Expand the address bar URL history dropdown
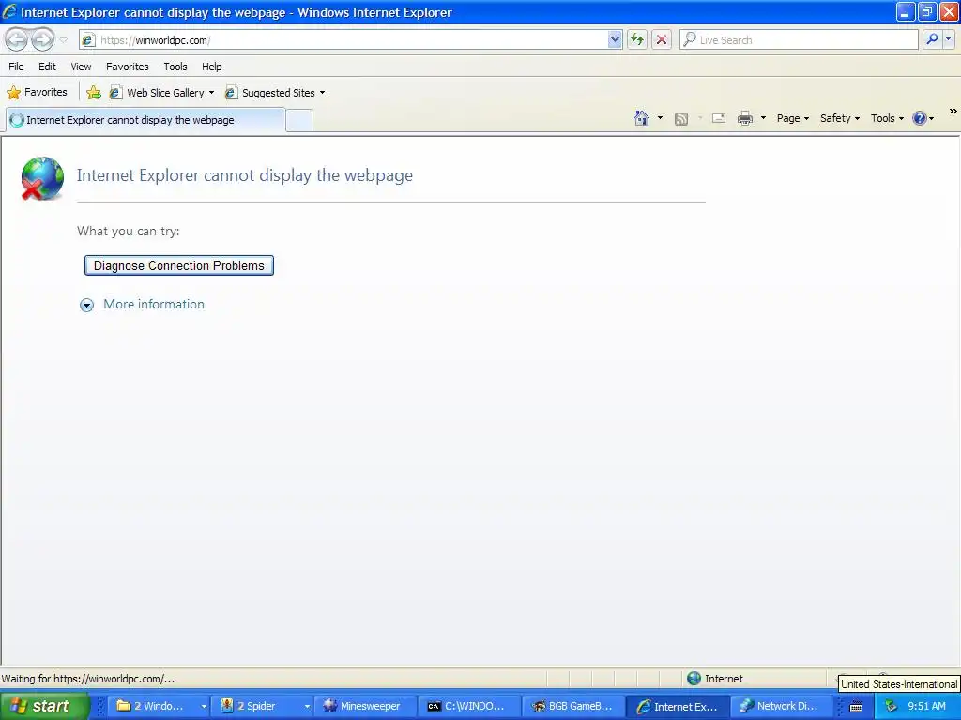 coord(615,40)
